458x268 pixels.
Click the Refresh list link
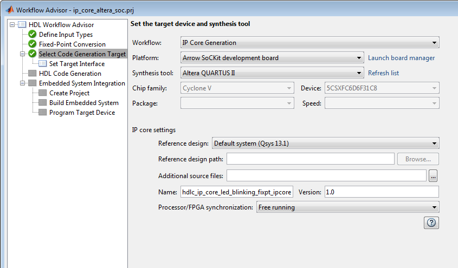383,73
